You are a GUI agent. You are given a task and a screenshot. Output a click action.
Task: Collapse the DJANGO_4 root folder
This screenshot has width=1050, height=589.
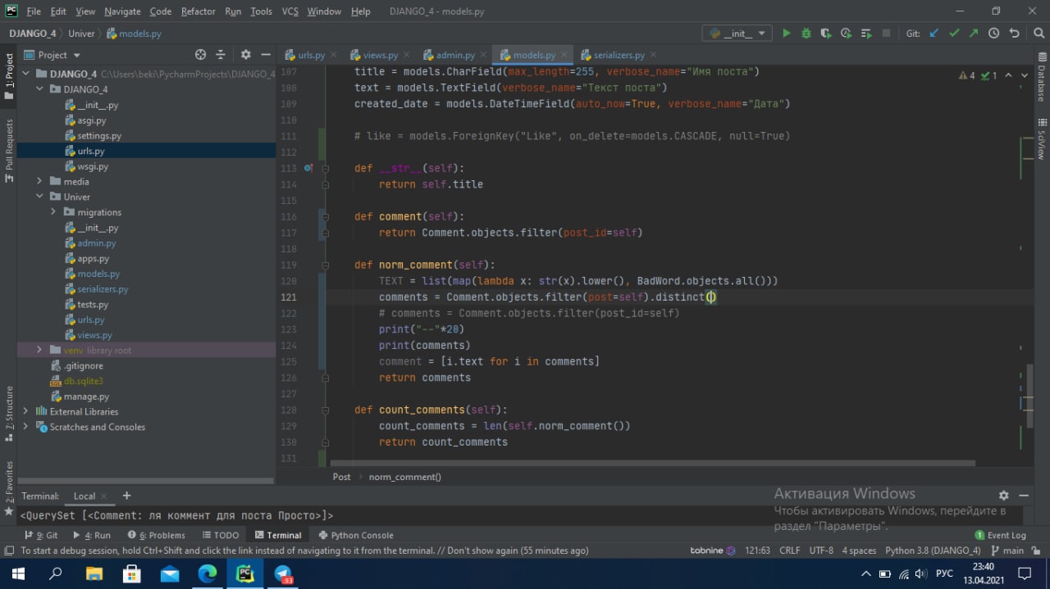click(x=26, y=74)
